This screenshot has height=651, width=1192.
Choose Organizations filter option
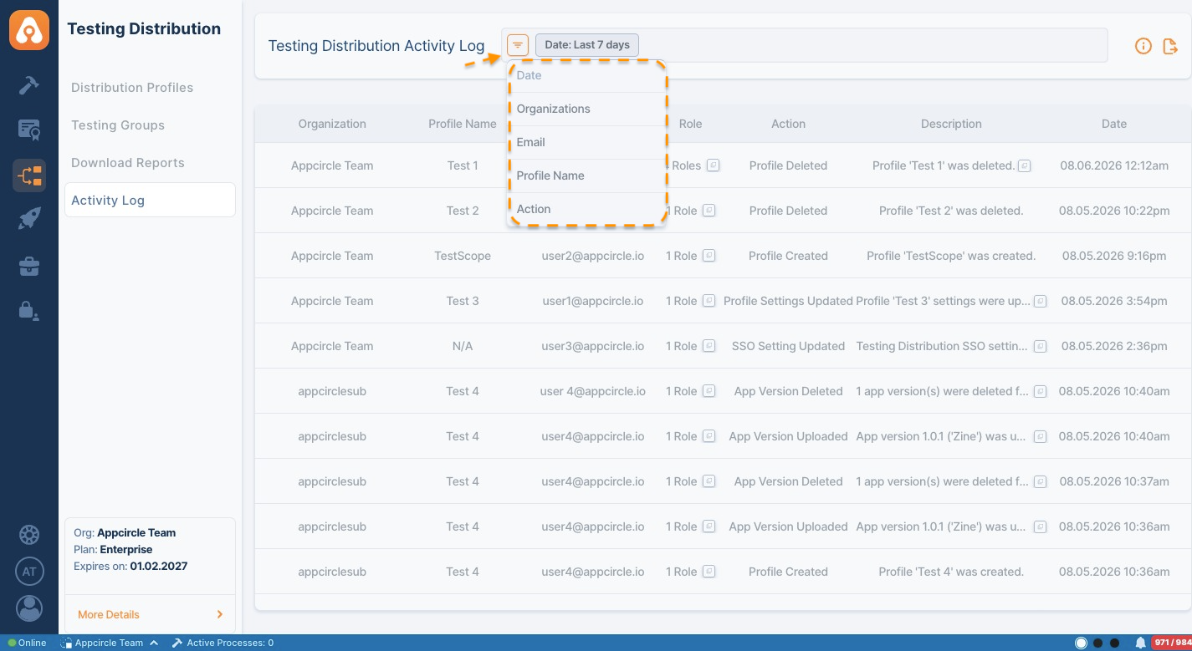(586, 109)
